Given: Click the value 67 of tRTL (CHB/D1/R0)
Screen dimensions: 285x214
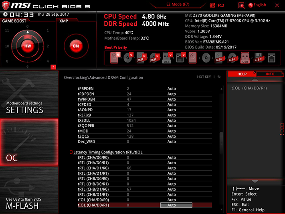Looking at the screenshot, I should (x=129, y=189).
